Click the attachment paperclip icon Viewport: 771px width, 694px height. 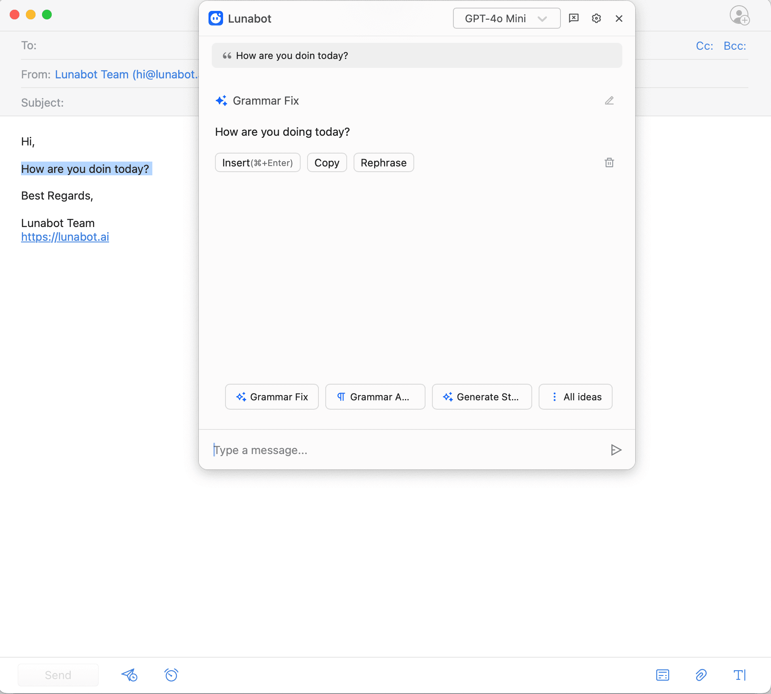point(701,675)
